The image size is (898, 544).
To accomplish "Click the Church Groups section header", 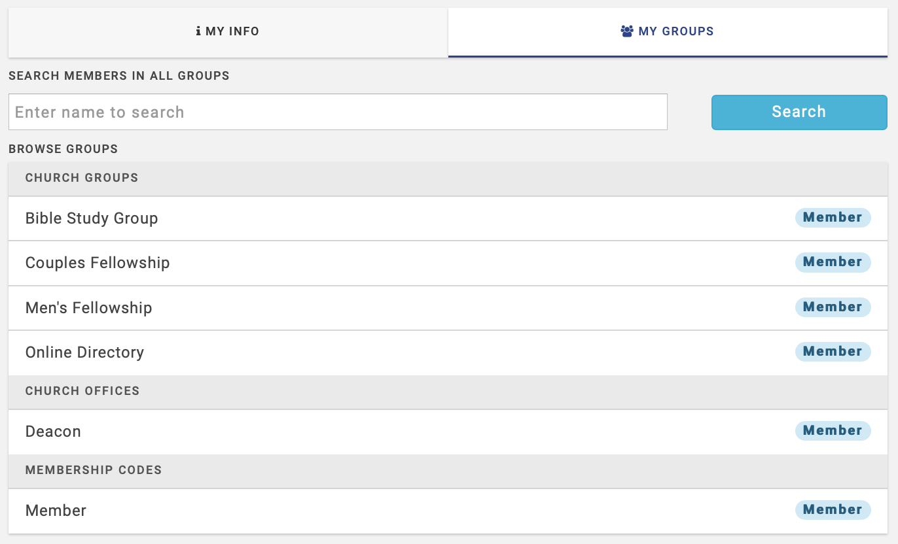I will tap(82, 178).
